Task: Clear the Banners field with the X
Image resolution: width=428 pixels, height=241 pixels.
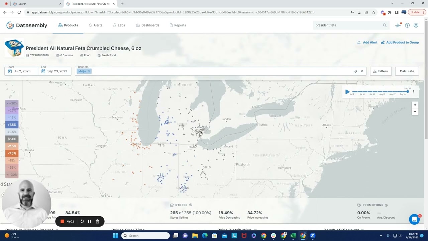Action: click(362, 71)
